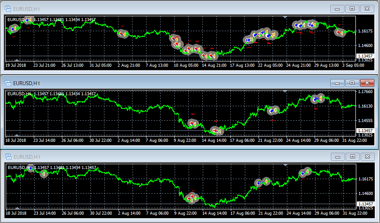Select the trade marker near 24 Aug 14:00 in bottom chart
Image resolution: width=380 pixels, height=223 pixels.
click(x=305, y=173)
